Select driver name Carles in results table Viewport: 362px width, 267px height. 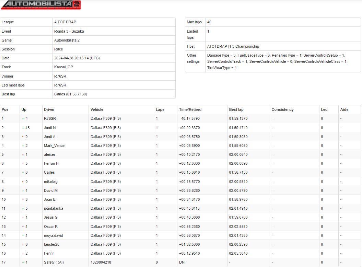point(49,172)
